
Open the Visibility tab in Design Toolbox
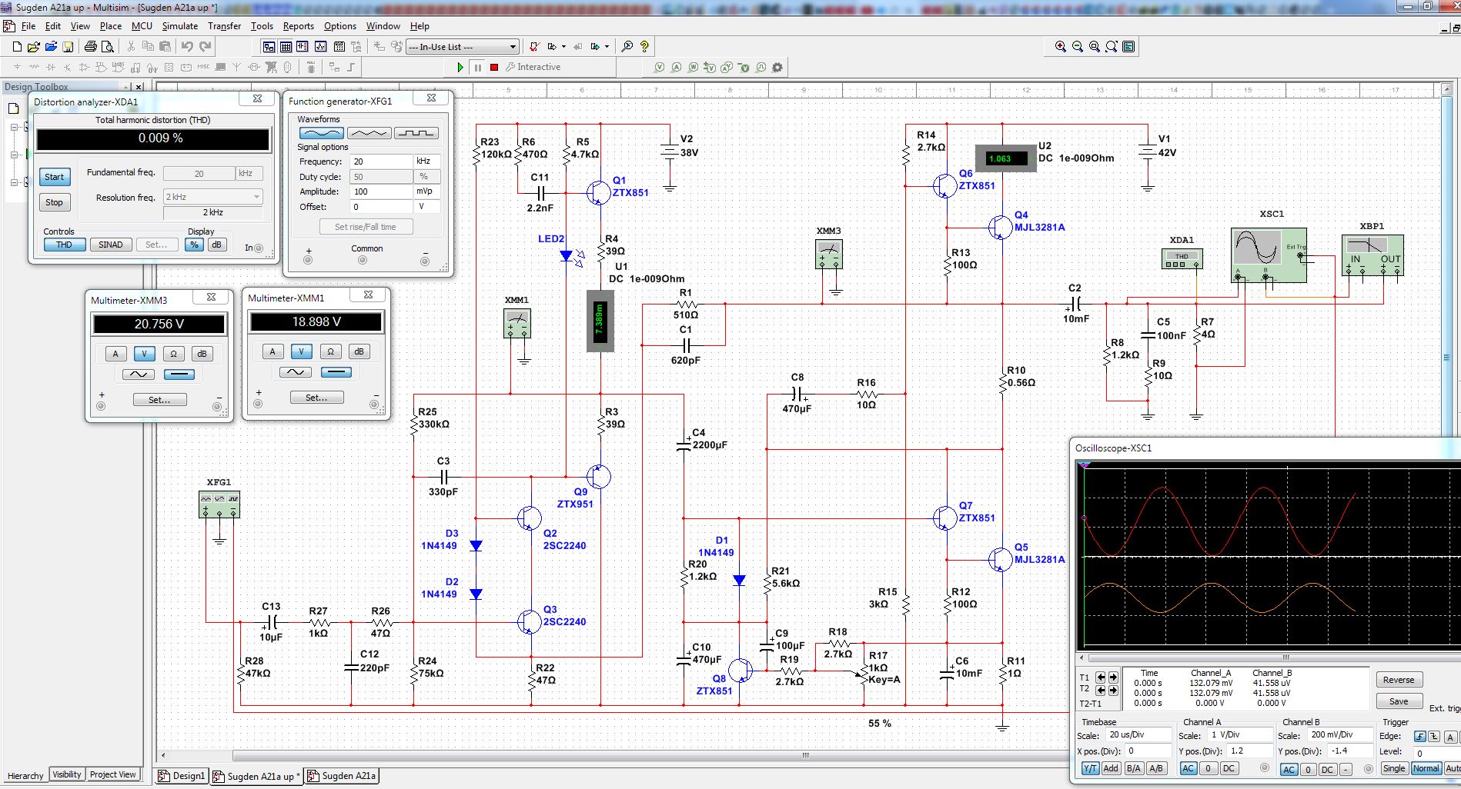pos(67,774)
